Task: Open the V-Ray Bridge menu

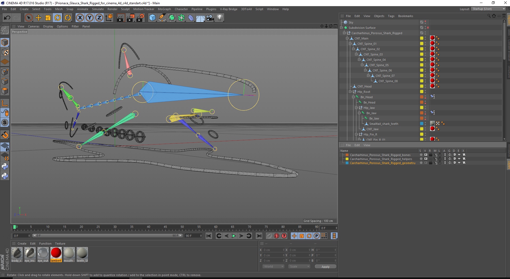Action: point(229,9)
